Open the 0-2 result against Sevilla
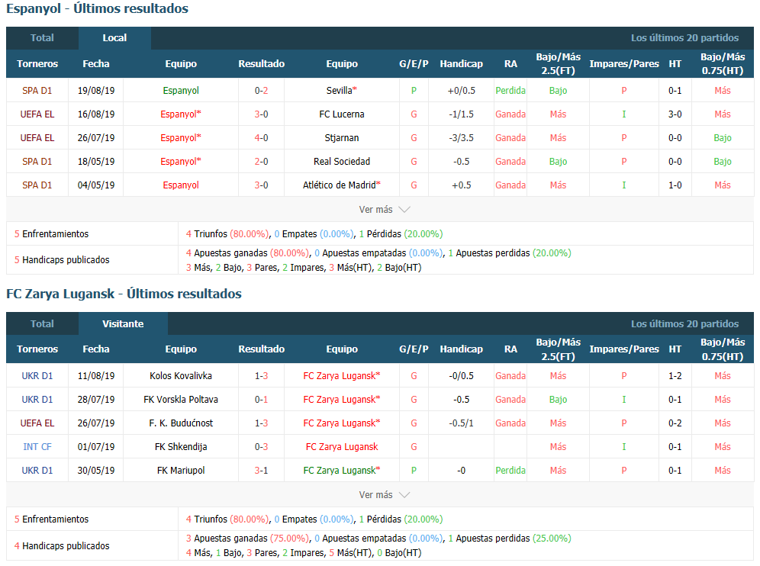This screenshot has width=760, height=566. [x=261, y=91]
